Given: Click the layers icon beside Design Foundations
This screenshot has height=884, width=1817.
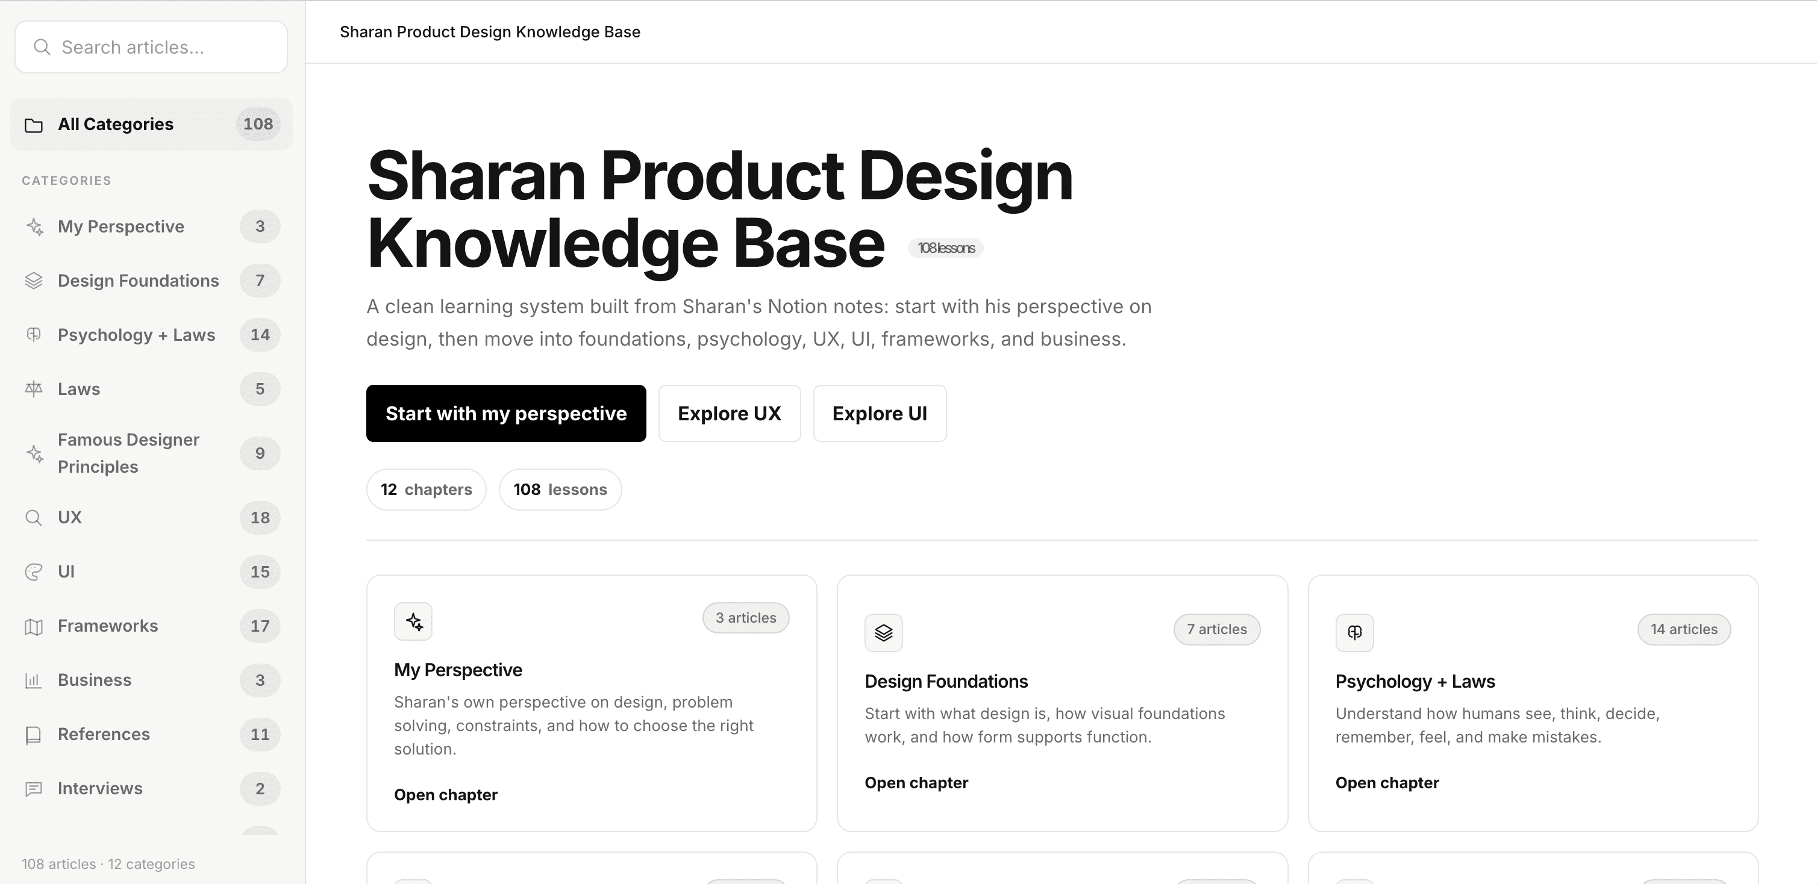Looking at the screenshot, I should 34,281.
